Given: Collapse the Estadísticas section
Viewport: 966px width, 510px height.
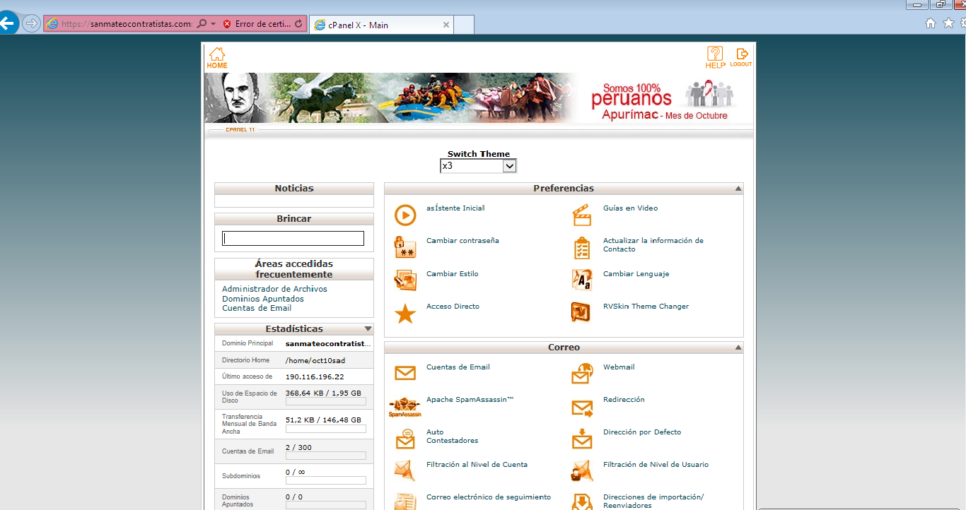Looking at the screenshot, I should 368,328.
